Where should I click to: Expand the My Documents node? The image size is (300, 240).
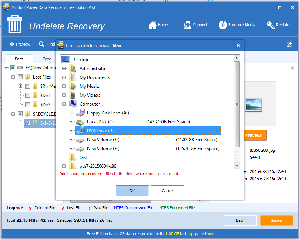[x=64, y=77]
